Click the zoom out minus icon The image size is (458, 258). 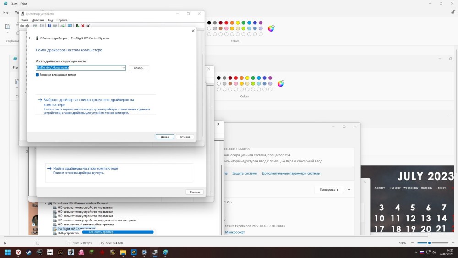(410, 243)
